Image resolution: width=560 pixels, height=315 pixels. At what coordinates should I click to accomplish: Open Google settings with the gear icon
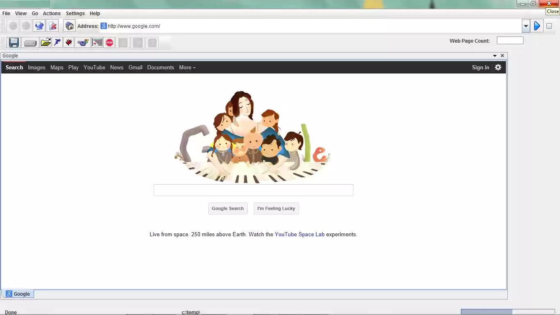tap(498, 67)
